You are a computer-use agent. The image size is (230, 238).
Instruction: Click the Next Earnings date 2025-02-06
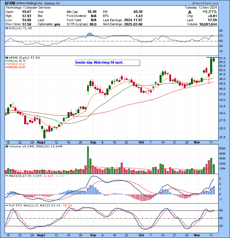pos(133,24)
